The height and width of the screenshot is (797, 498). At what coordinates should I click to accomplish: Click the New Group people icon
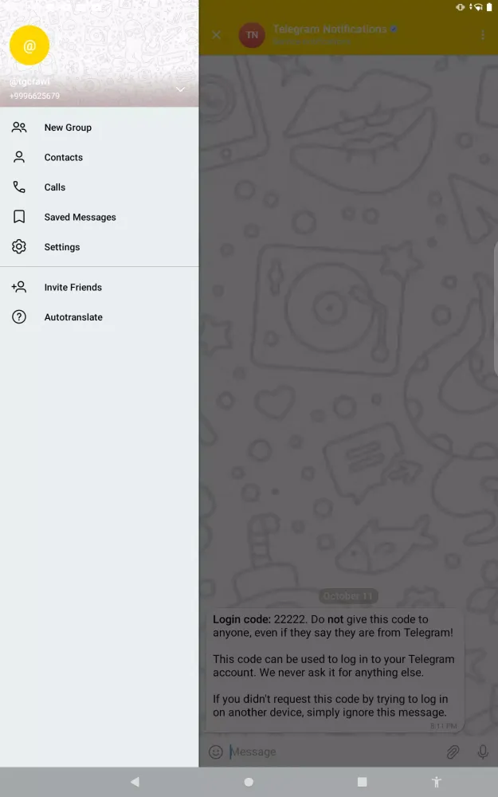(19, 128)
